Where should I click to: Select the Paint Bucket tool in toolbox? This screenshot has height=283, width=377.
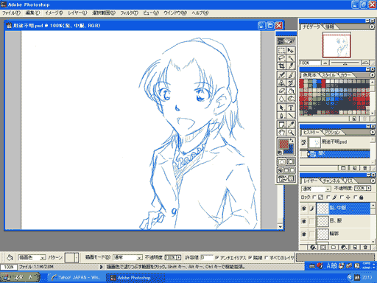[291, 91]
